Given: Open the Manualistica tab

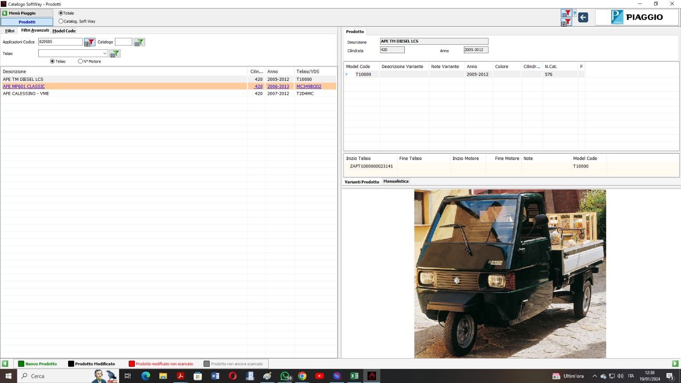Looking at the screenshot, I should [x=396, y=181].
